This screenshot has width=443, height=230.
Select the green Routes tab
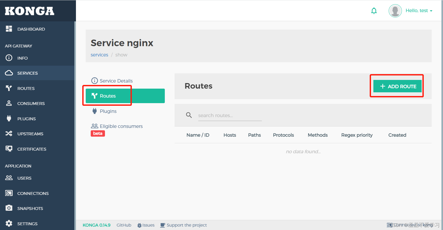click(x=125, y=96)
